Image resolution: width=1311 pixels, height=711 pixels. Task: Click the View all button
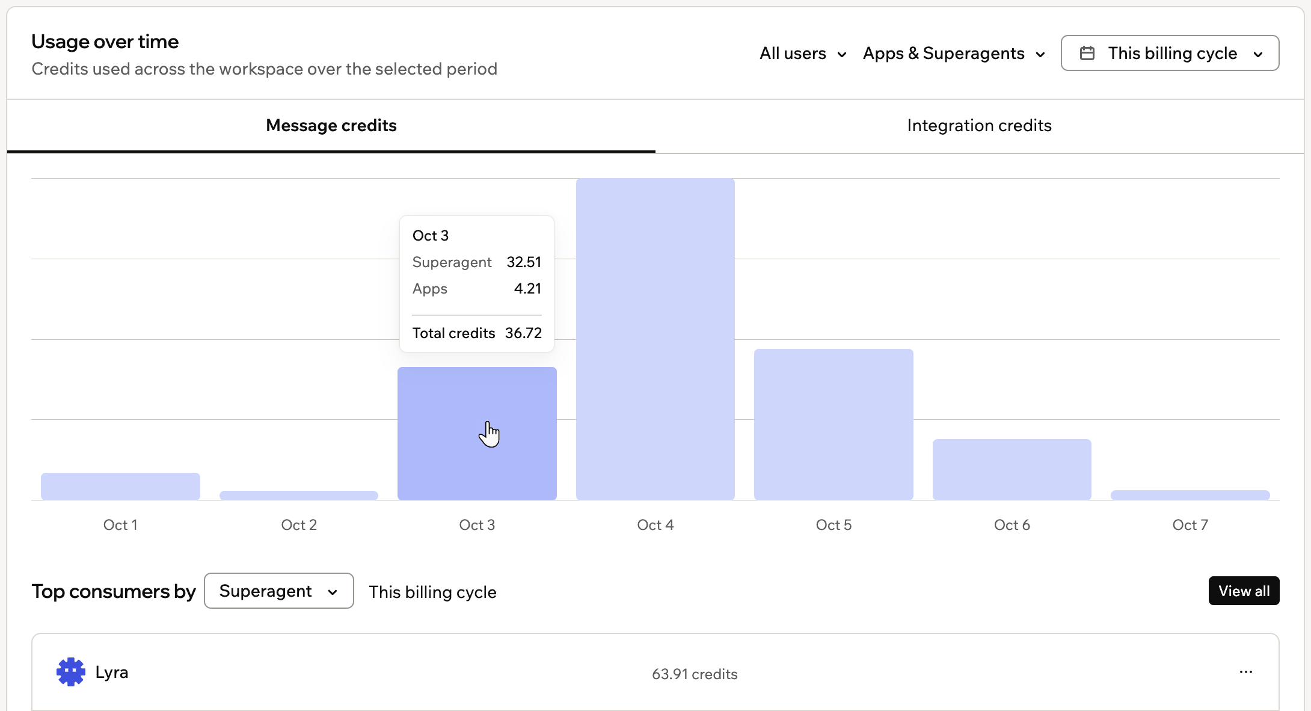pyautogui.click(x=1244, y=591)
